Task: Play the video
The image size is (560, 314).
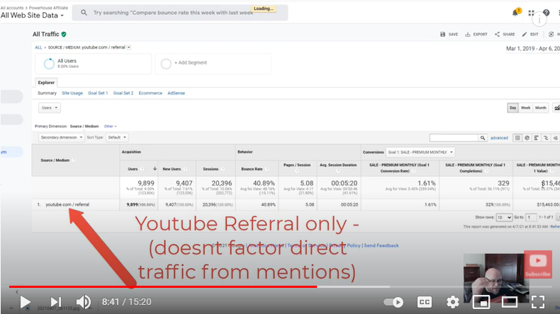Action: [x=25, y=302]
